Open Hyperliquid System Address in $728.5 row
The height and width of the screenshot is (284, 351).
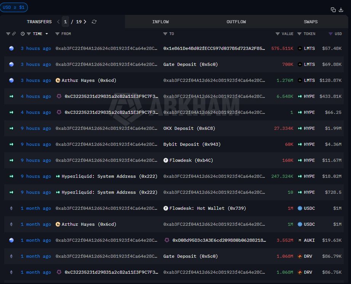(x=109, y=192)
